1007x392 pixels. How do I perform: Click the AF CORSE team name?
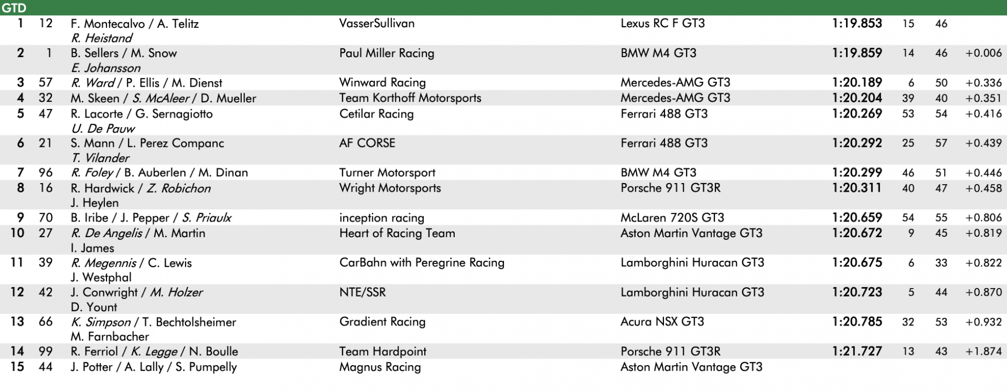pyautogui.click(x=367, y=143)
